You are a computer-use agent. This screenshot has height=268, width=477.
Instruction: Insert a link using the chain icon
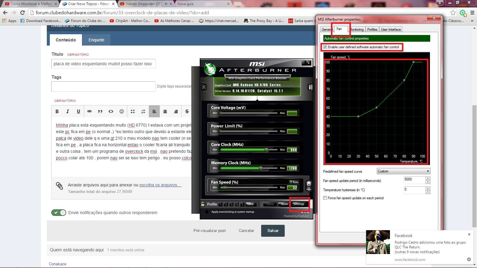89,111
